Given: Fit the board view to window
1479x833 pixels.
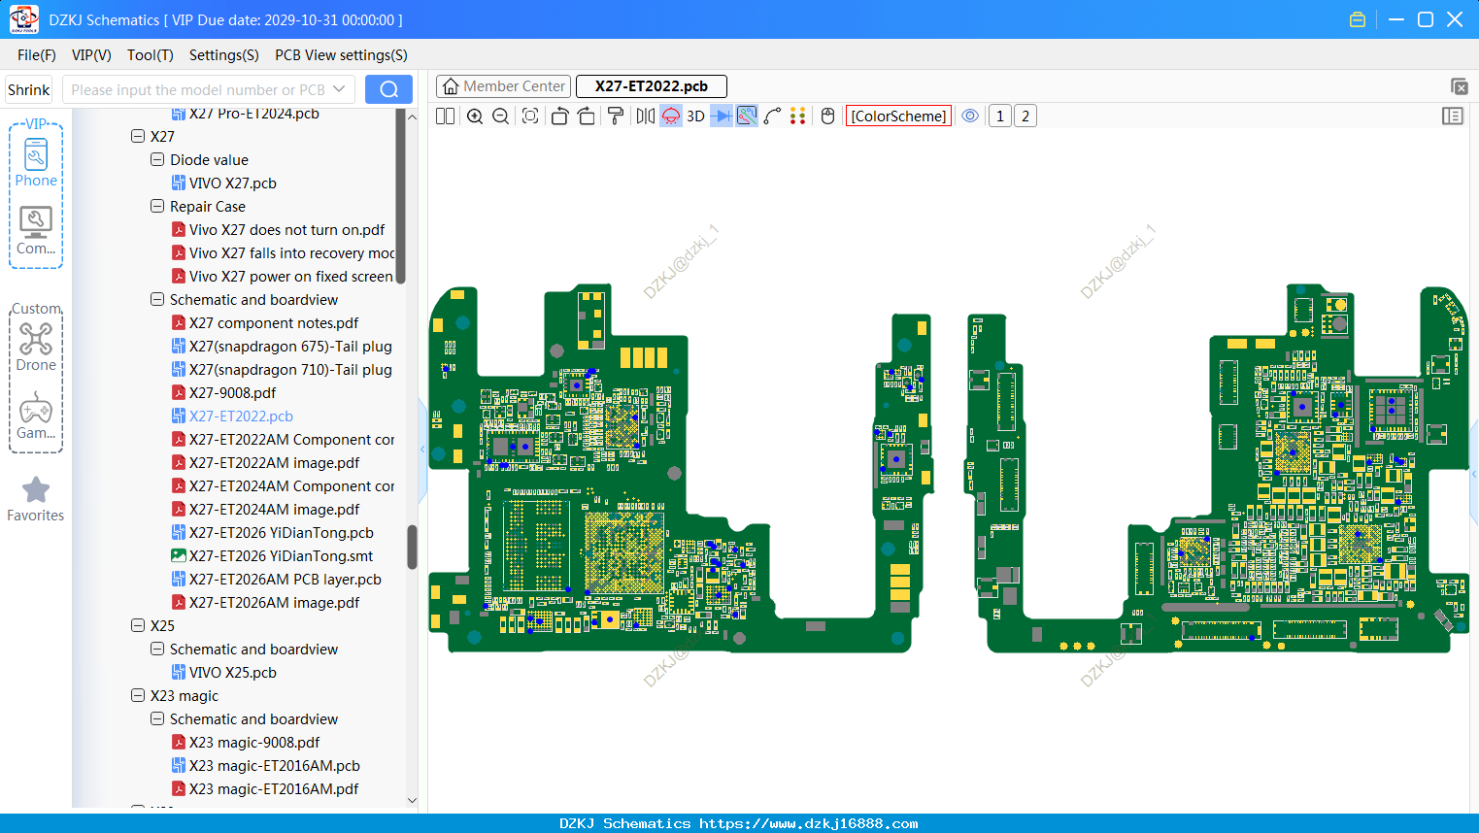Looking at the screenshot, I should click(530, 117).
